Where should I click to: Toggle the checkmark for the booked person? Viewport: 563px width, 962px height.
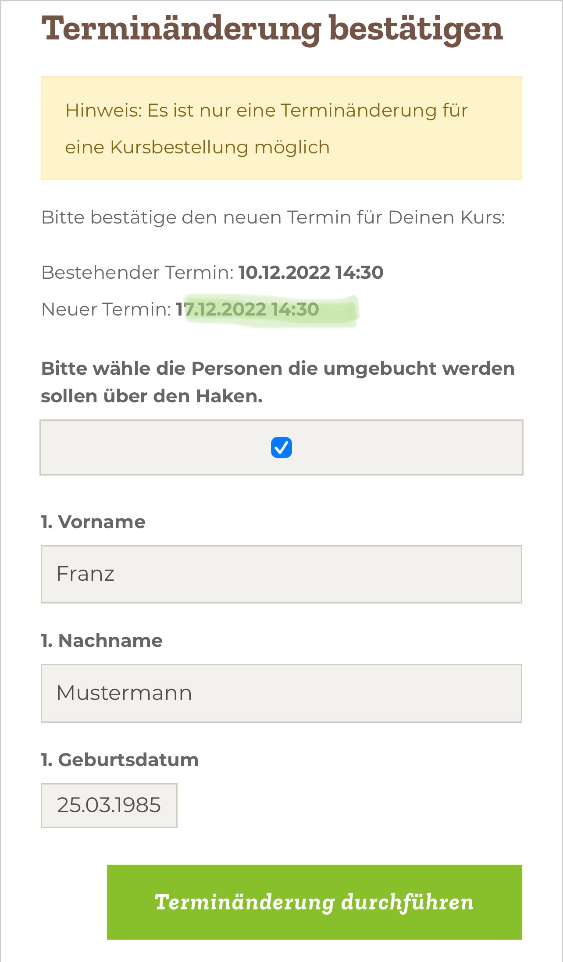point(282,447)
